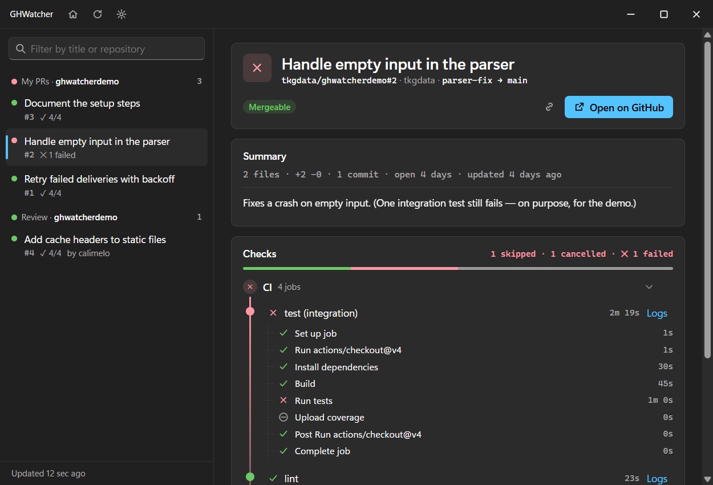Click the green check beside Install dependencies

283,367
